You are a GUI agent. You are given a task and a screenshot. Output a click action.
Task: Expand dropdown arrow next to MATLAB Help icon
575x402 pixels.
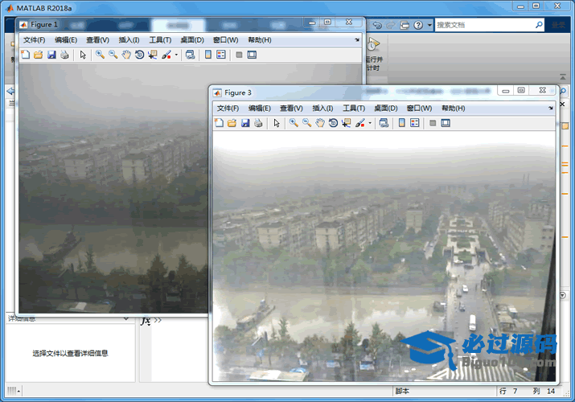coord(429,25)
